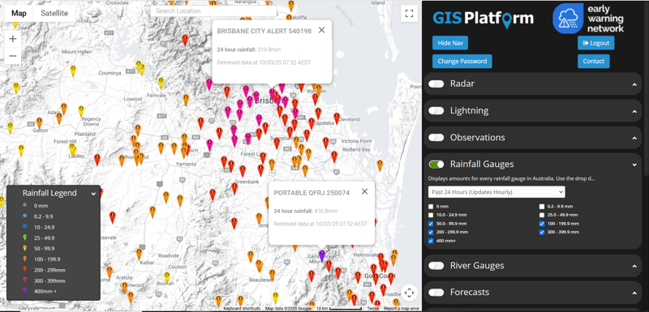Click the red marker near Victoria Point
Image resolution: width=649 pixels, height=312 pixels.
[326, 143]
